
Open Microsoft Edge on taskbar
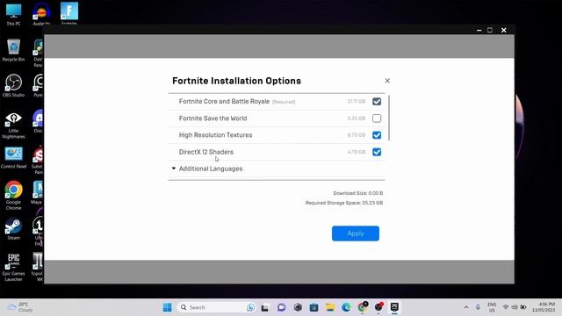click(x=346, y=307)
